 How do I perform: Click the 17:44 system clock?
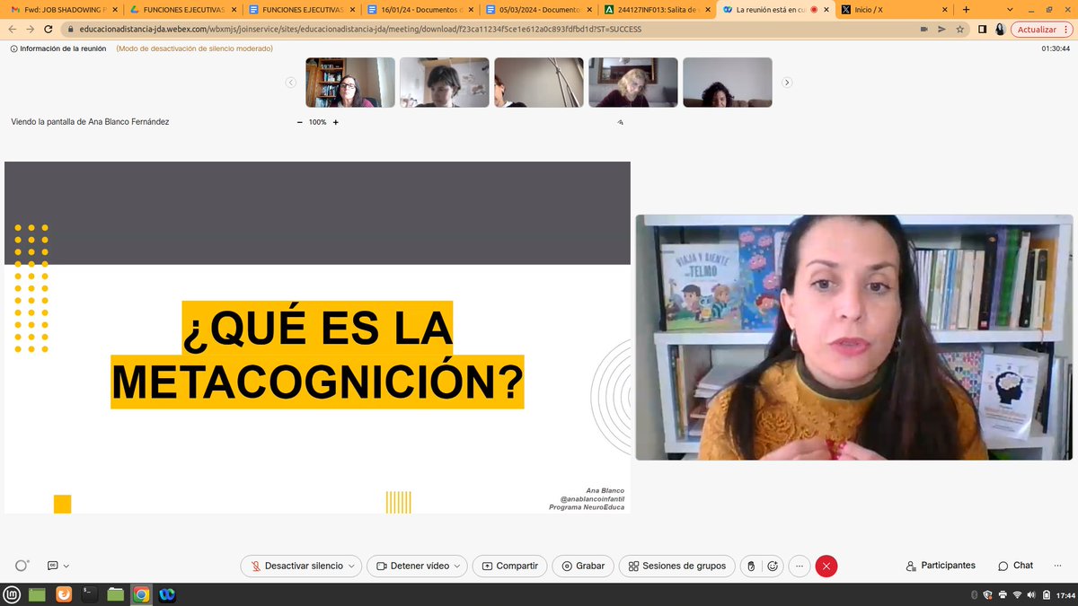pyautogui.click(x=1065, y=594)
